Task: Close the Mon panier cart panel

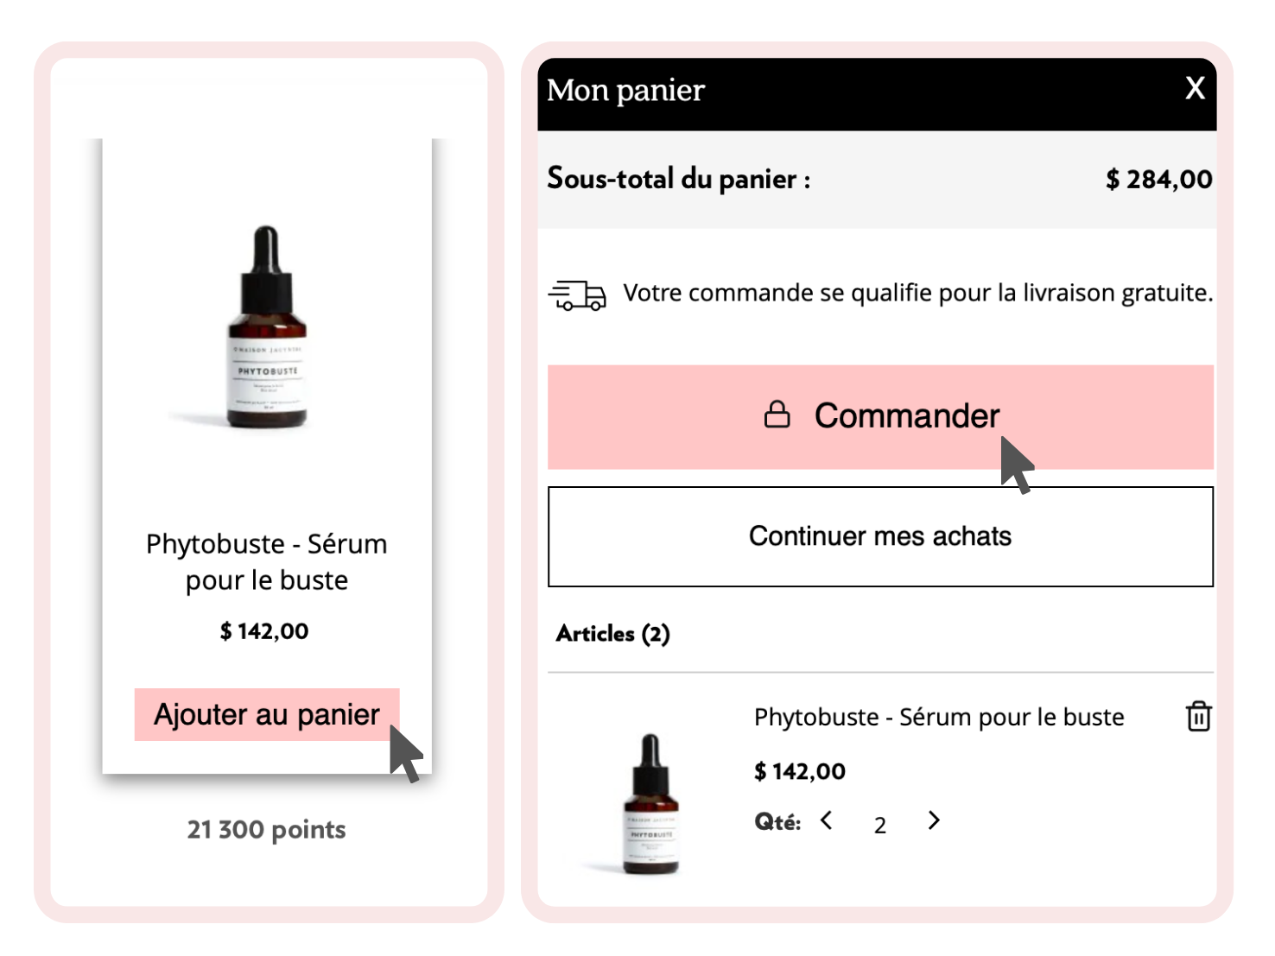Action: point(1195,88)
